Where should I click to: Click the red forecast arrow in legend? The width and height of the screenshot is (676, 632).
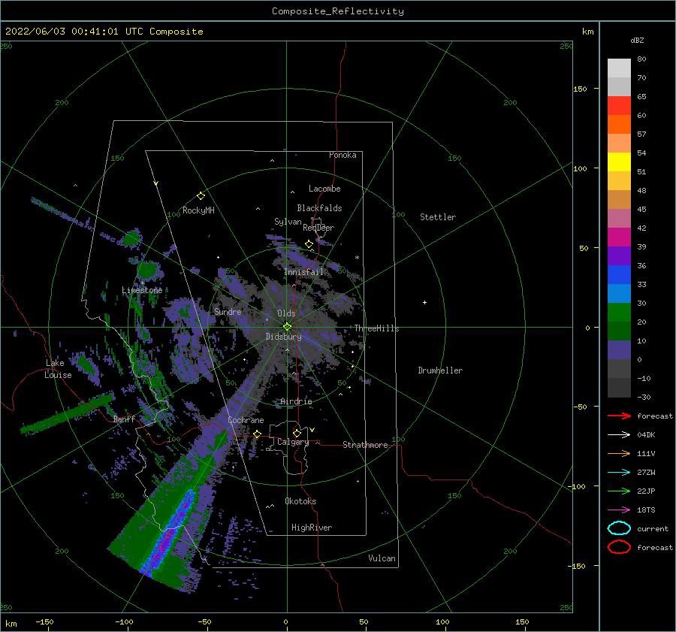coord(619,416)
